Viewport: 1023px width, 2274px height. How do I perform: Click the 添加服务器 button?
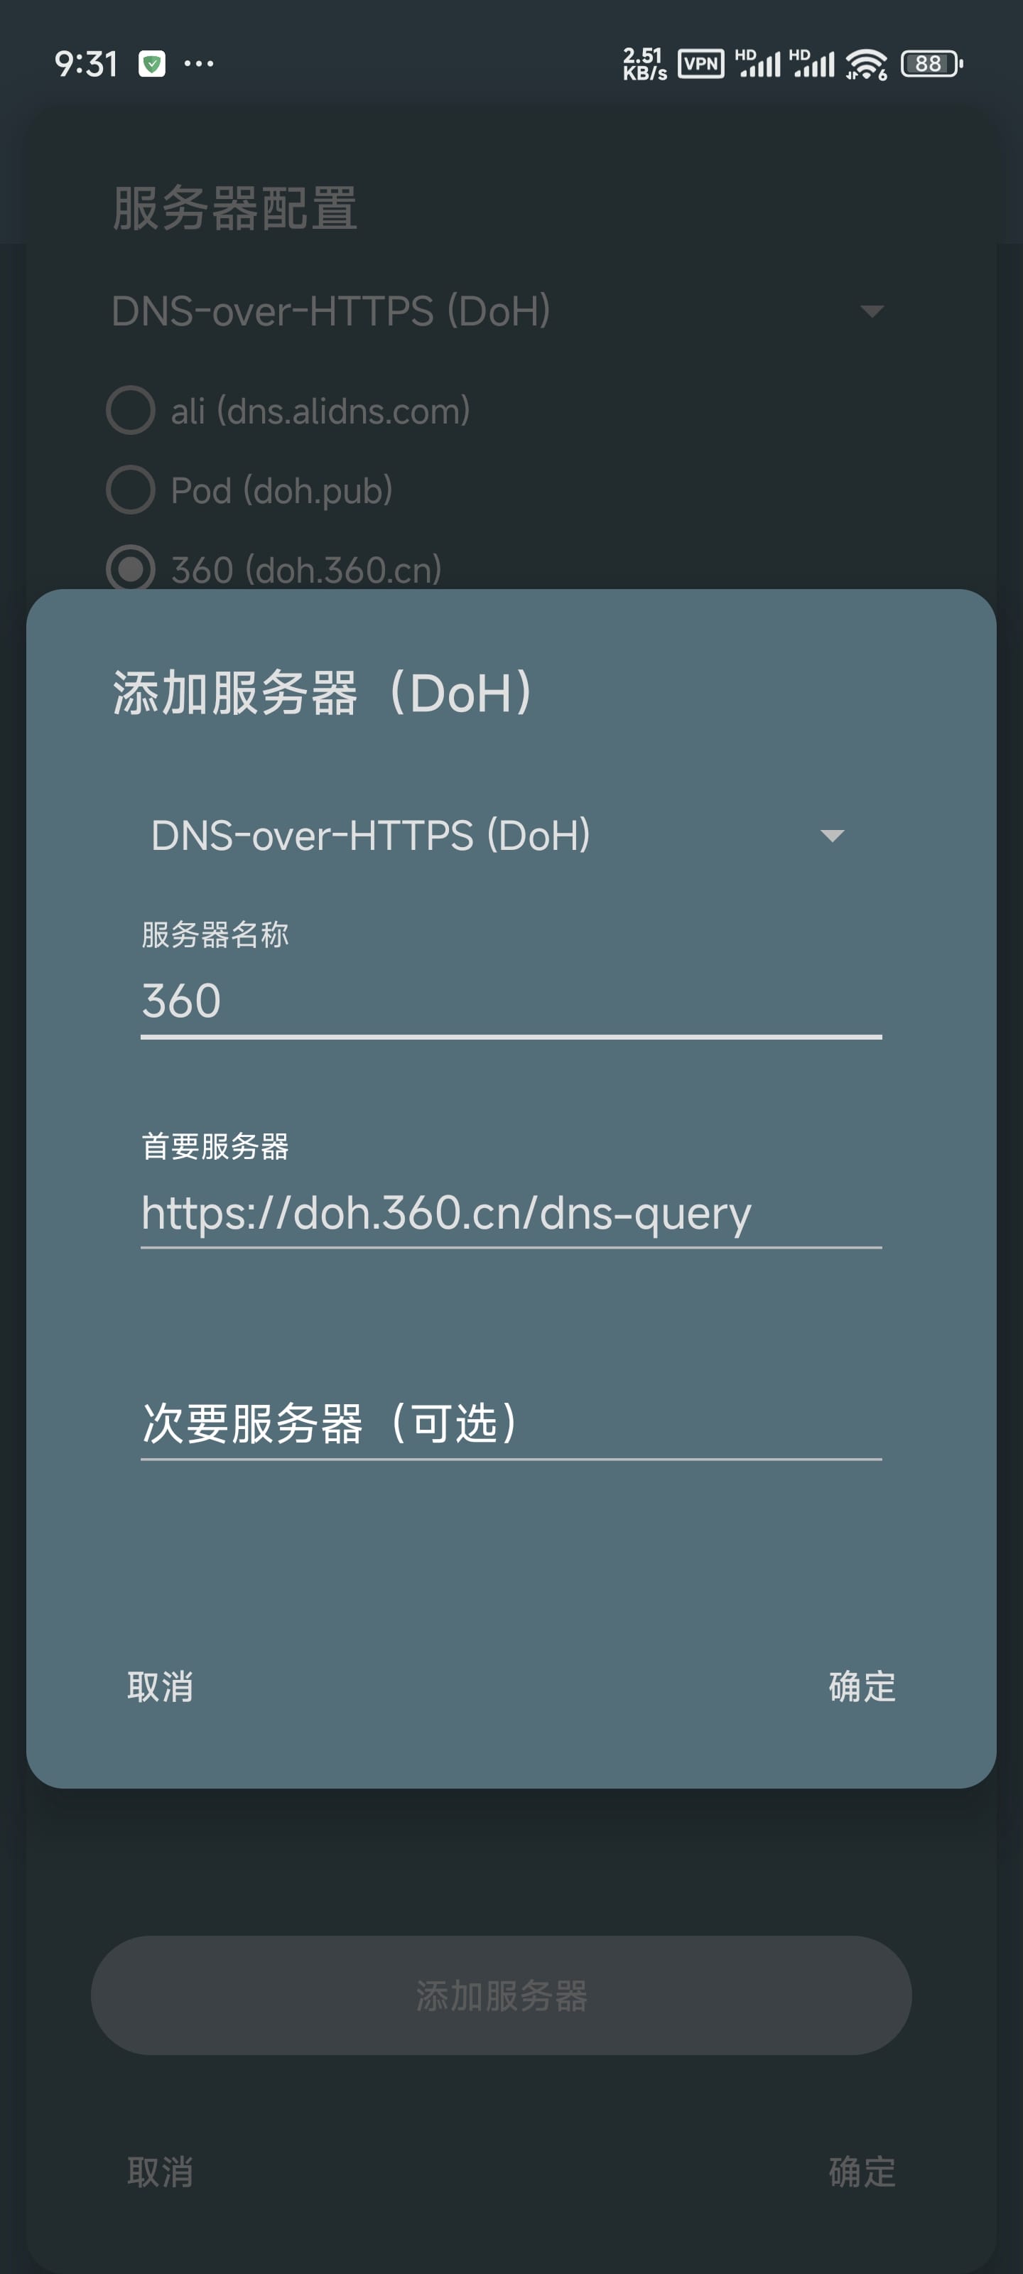point(502,1995)
